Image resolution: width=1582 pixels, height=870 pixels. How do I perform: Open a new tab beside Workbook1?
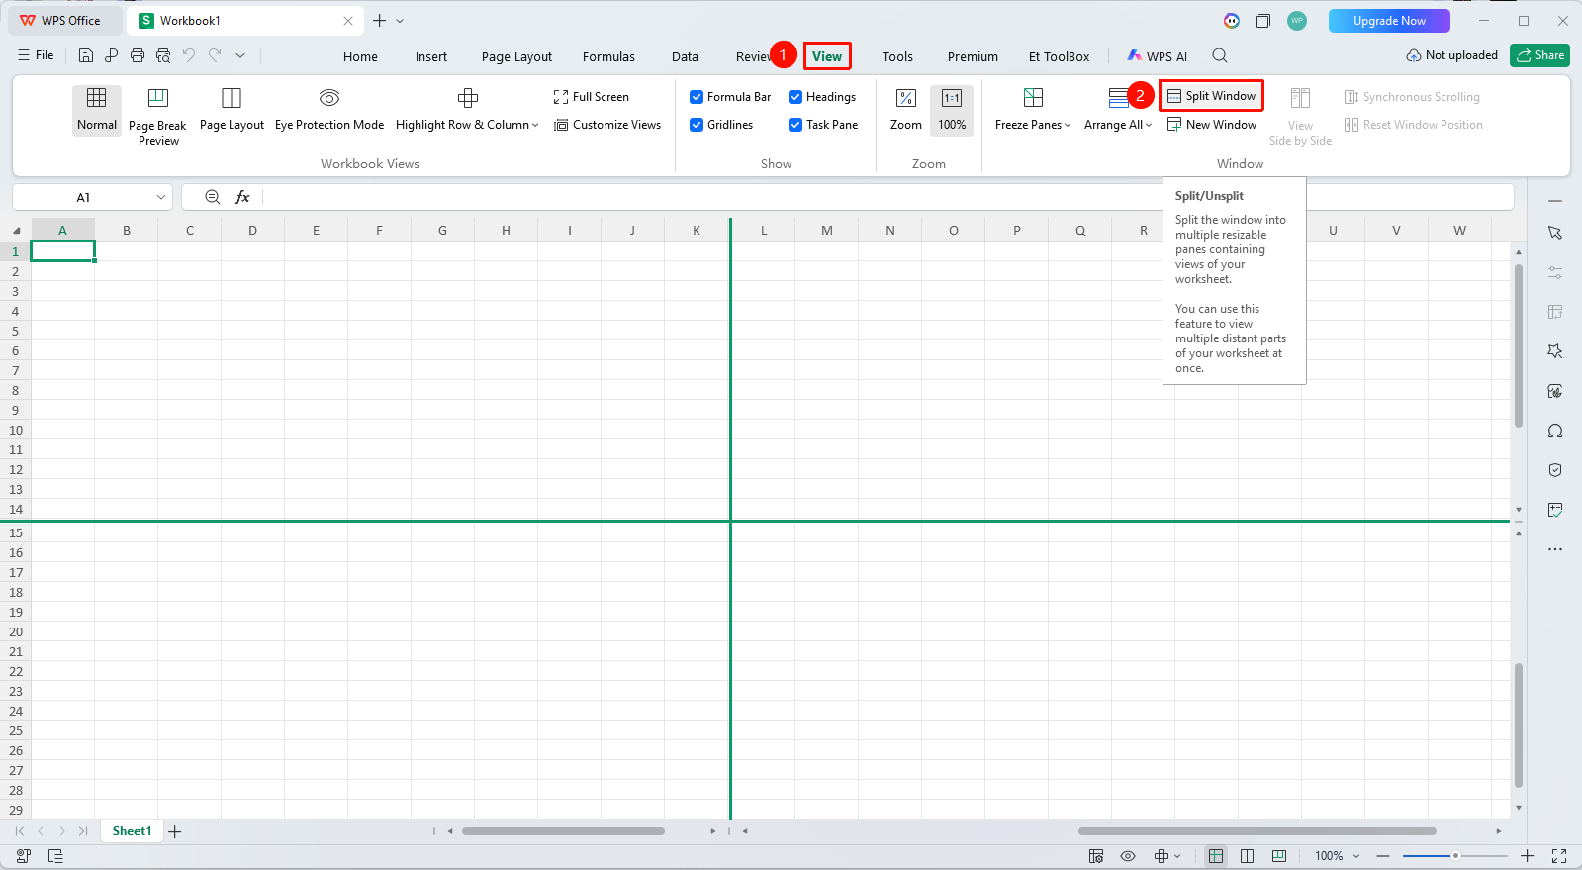pos(379,21)
